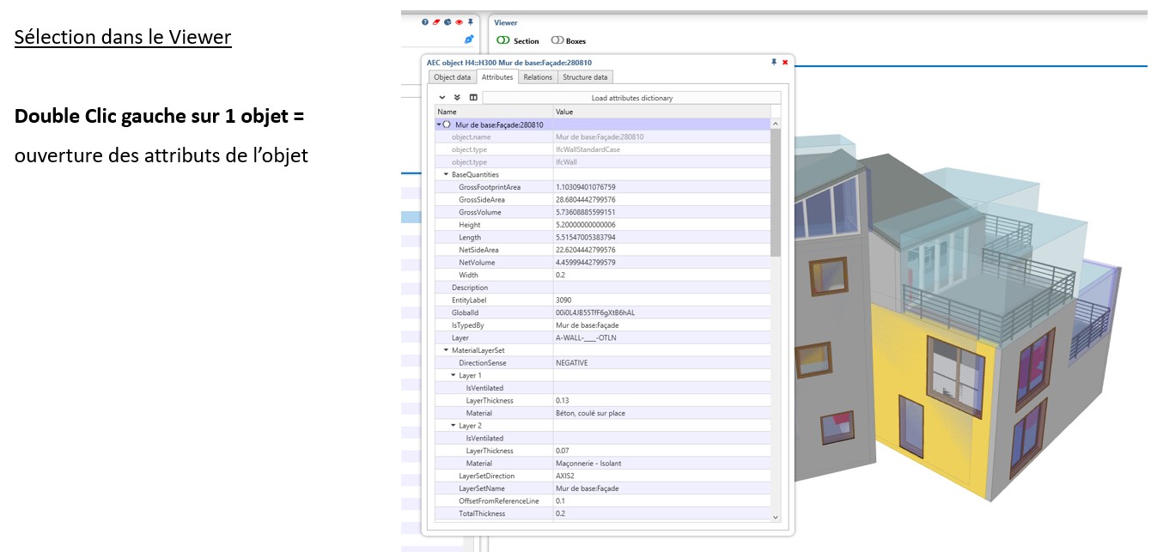The height and width of the screenshot is (552, 1151).
Task: Click the blue help question mark icon
Action: (425, 22)
